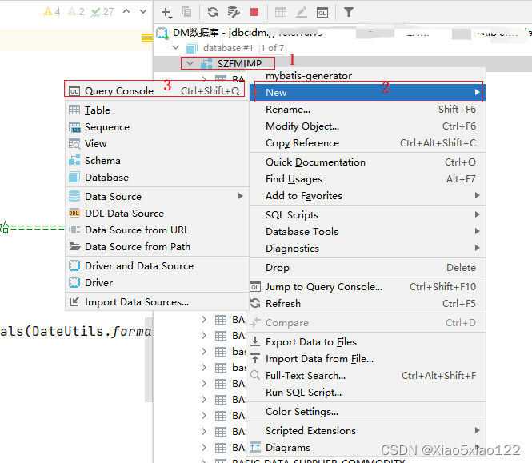Click Copy Reference menu item
The width and height of the screenshot is (532, 463).
367,143
